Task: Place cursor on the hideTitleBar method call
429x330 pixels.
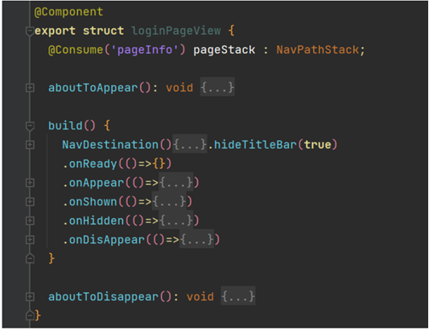Action: (x=255, y=145)
